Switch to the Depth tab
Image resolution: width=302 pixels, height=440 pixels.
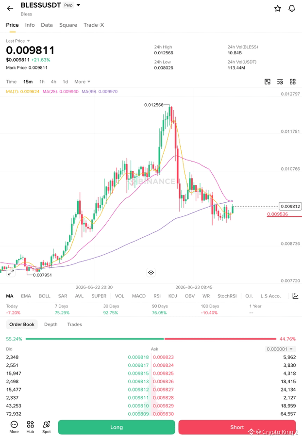coord(51,325)
